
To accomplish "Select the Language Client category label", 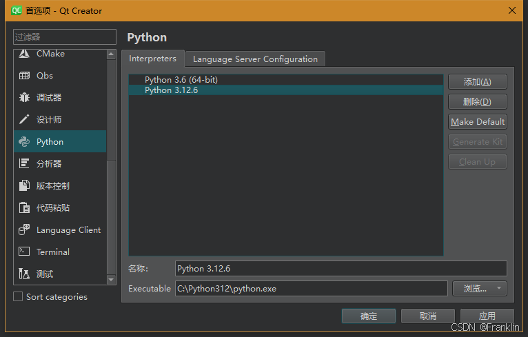I will click(69, 230).
